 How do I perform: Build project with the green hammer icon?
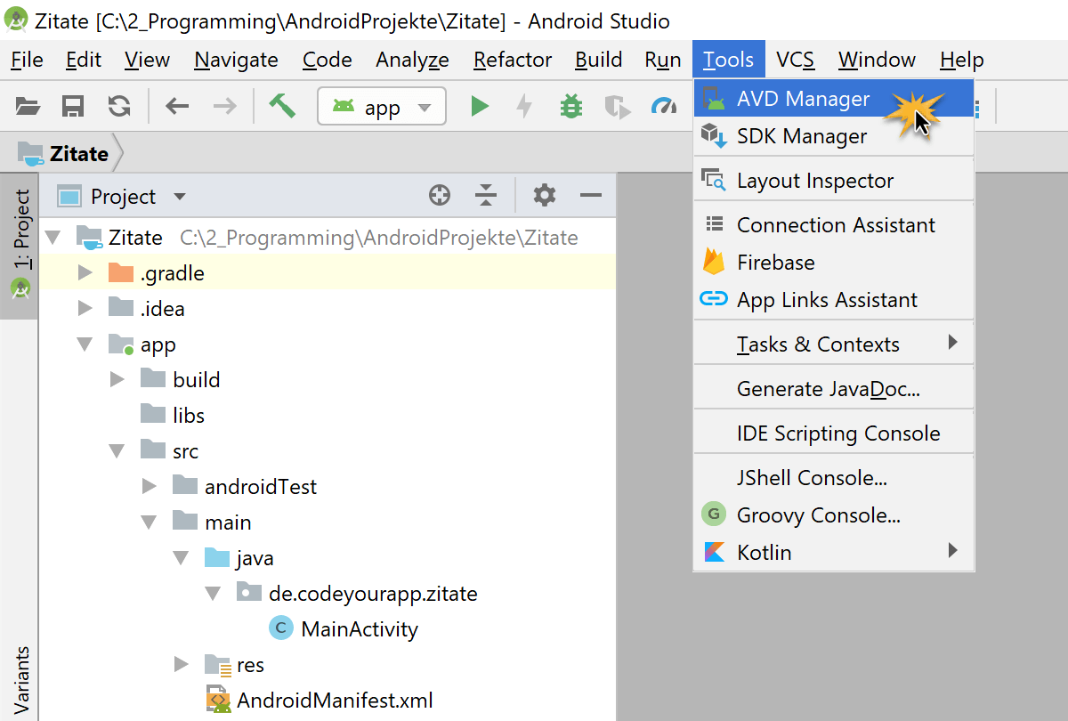281,106
